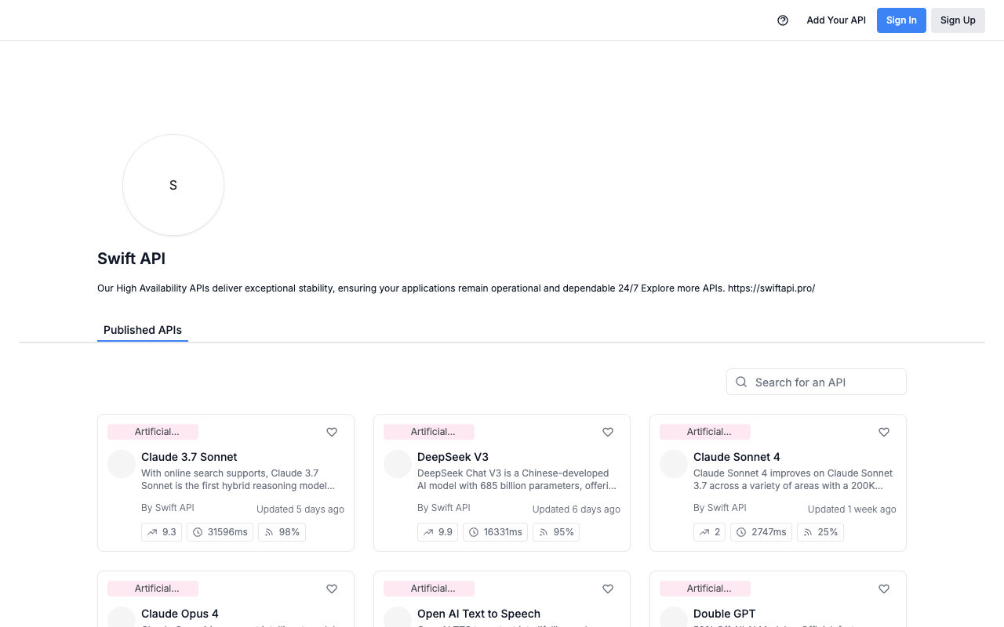Click Claude 3.7 Sonnet success rate 98% badge
Viewport: 1004px width, 627px height.
tap(282, 532)
